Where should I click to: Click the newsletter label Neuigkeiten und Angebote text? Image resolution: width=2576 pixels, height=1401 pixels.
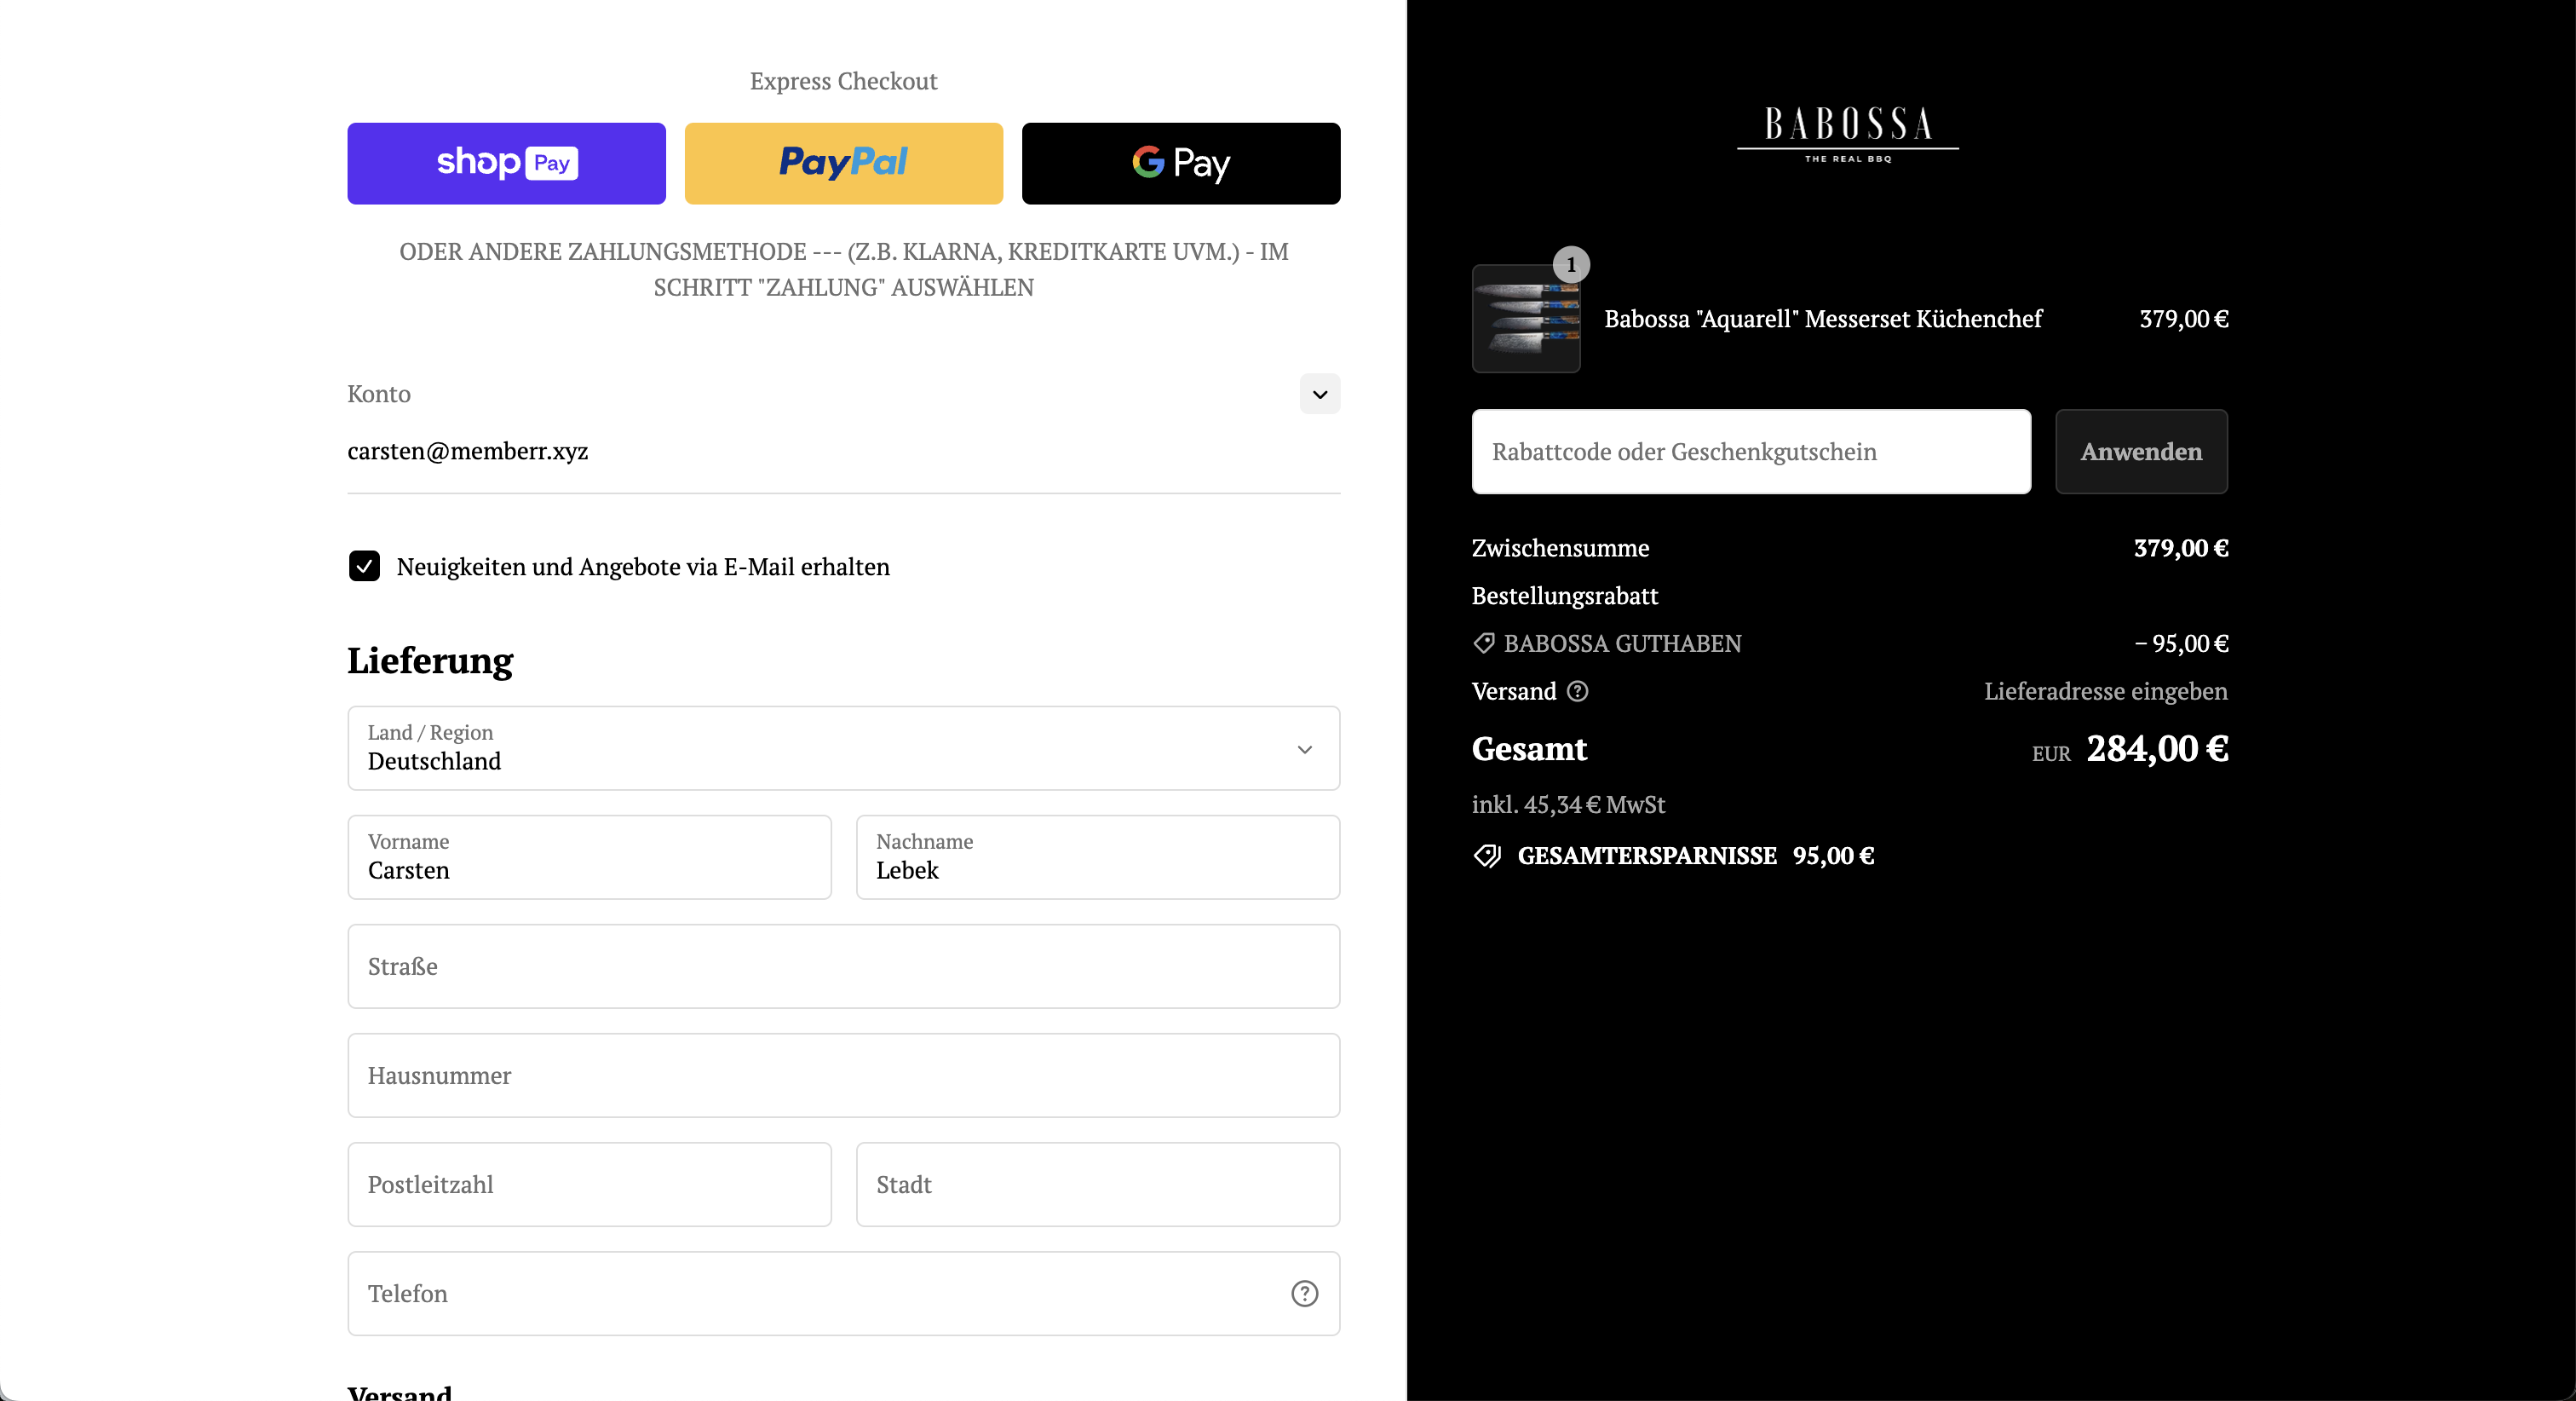click(x=643, y=568)
